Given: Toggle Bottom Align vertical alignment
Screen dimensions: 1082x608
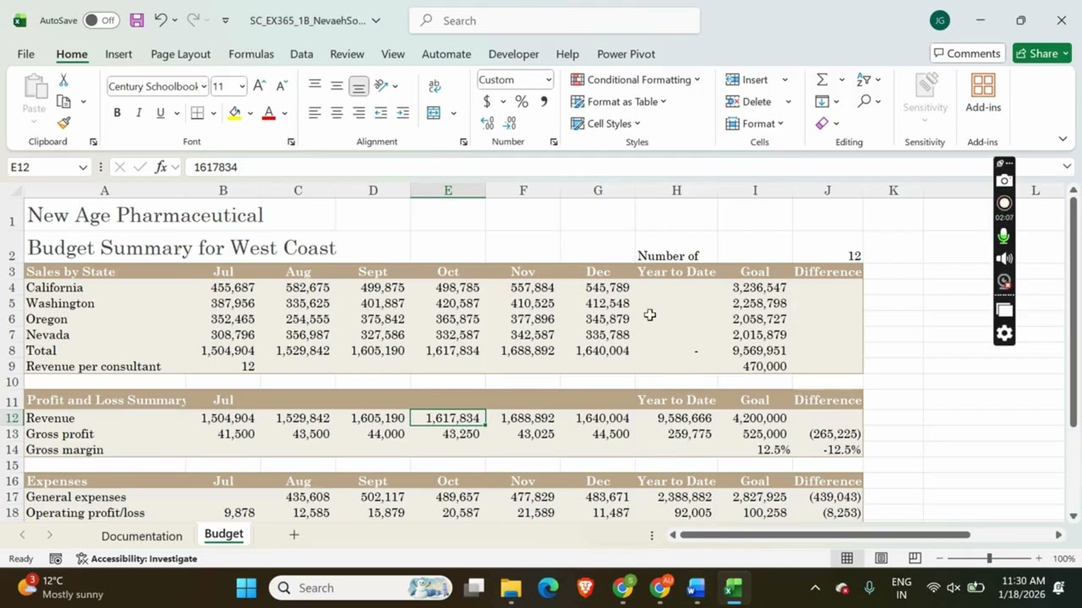Looking at the screenshot, I should tap(358, 86).
